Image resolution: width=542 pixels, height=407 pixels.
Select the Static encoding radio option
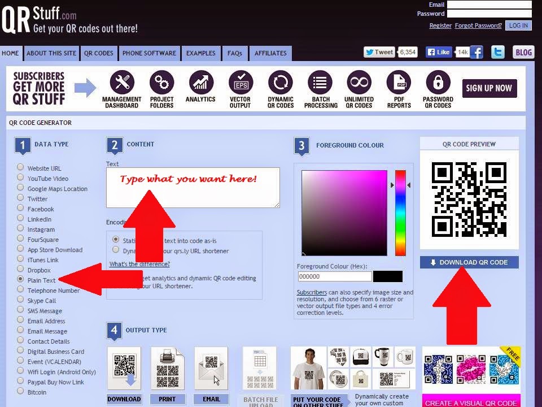click(x=116, y=240)
